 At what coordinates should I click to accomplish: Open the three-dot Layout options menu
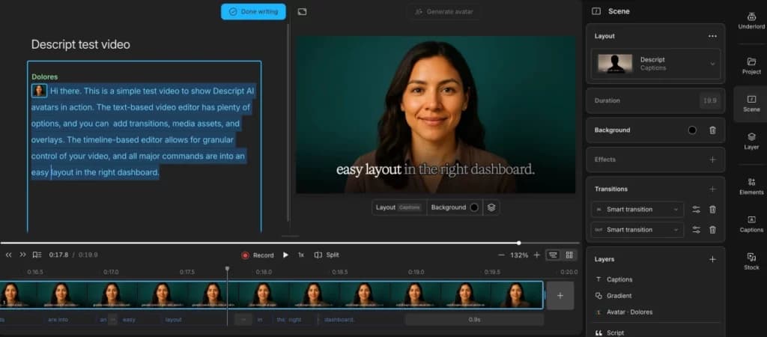click(x=712, y=36)
